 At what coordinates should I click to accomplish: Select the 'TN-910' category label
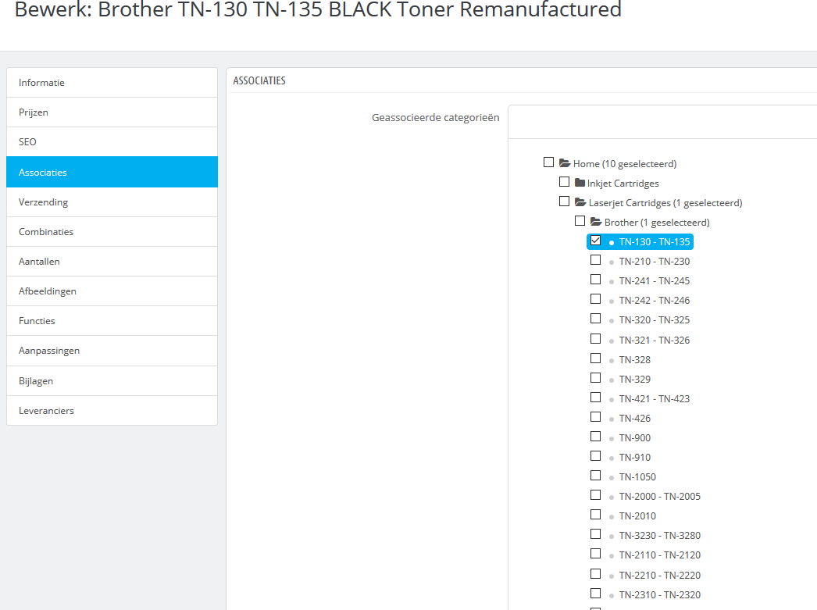[x=635, y=458]
